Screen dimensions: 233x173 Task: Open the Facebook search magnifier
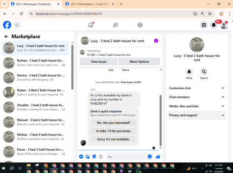pyautogui.click(x=17, y=25)
